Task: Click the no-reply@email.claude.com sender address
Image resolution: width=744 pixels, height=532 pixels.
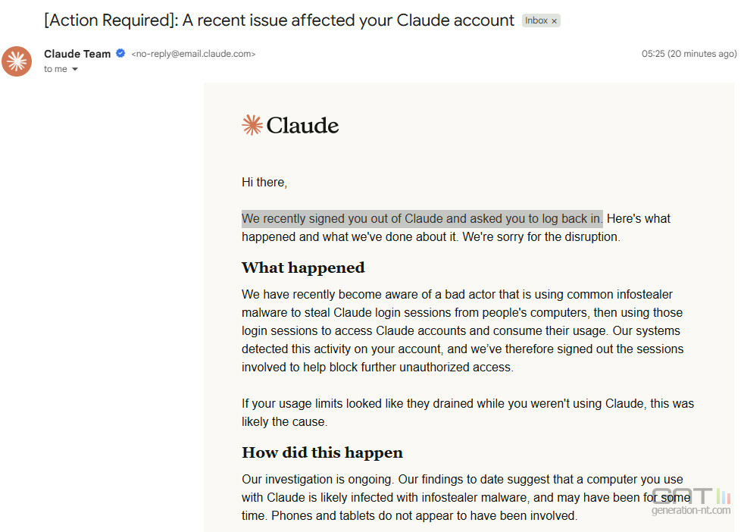Action: tap(194, 54)
